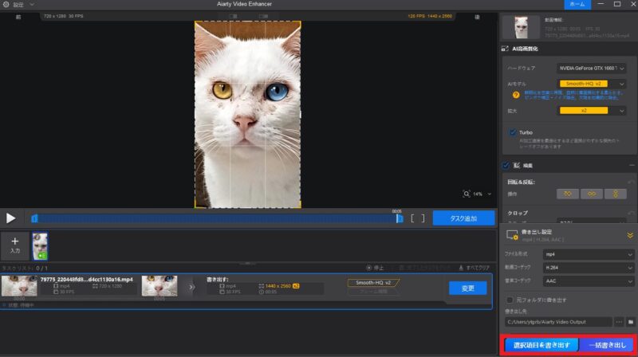Open the ハードウェア GPU dropdown
This screenshot has width=638, height=357.
pyautogui.click(x=592, y=69)
